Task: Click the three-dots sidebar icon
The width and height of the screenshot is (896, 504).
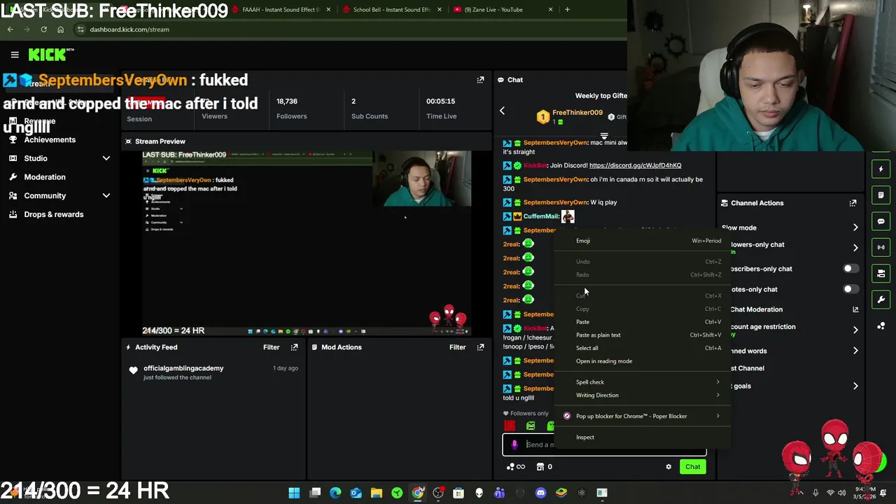Action: click(881, 326)
